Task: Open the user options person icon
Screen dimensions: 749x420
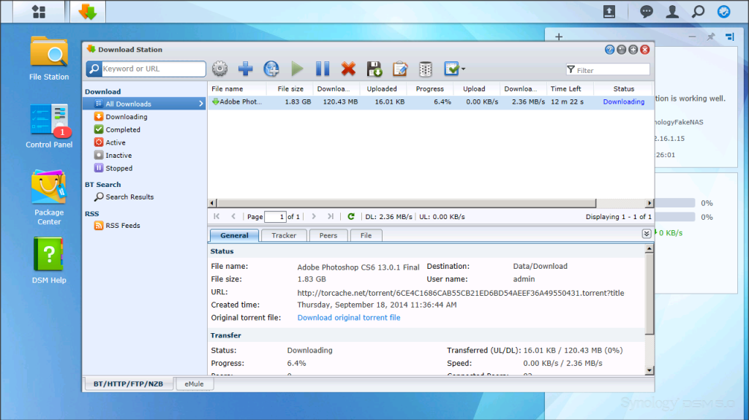Action: [672, 12]
